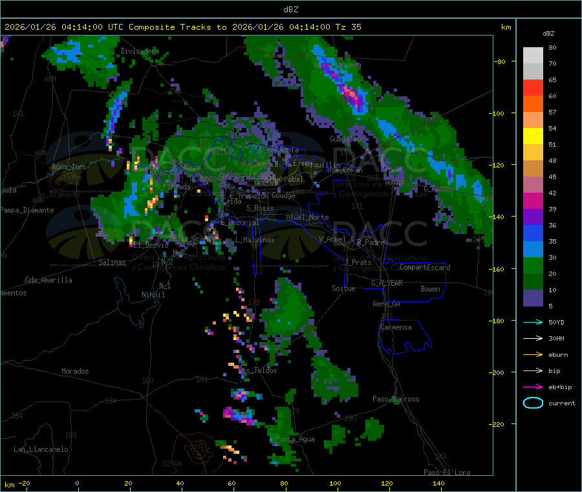The height and width of the screenshot is (492, 582).
Task: Select the purple swatch between 39 and 36 dBZ
Action: click(533, 217)
